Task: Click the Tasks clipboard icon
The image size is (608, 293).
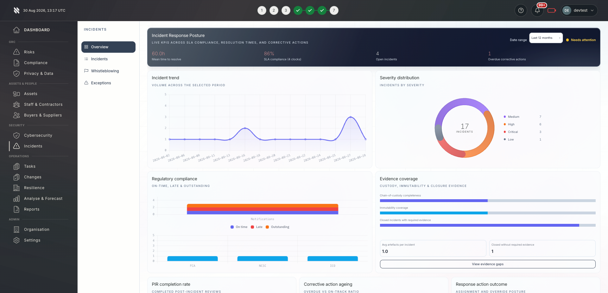Action: coord(16,166)
